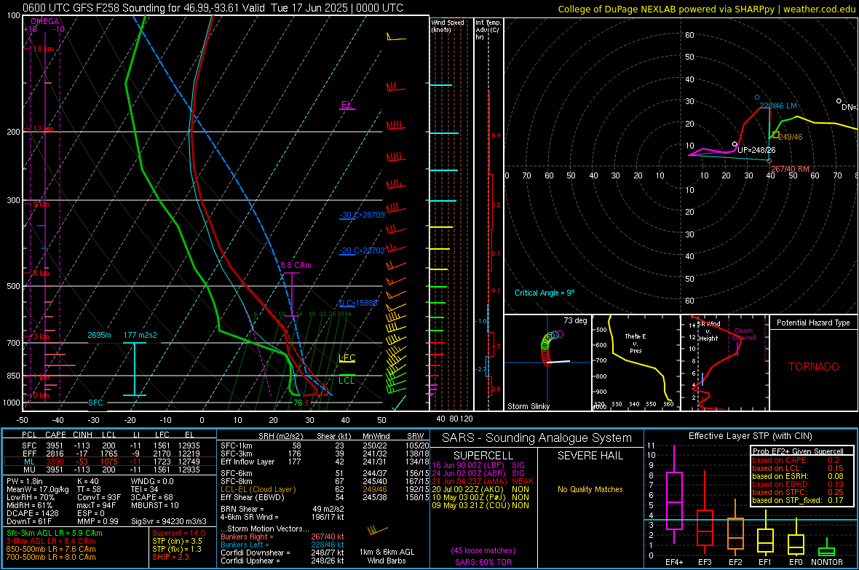Screen dimensions: 859x570
Task: Click the OMEGA label on skew-T
Action: (45, 21)
